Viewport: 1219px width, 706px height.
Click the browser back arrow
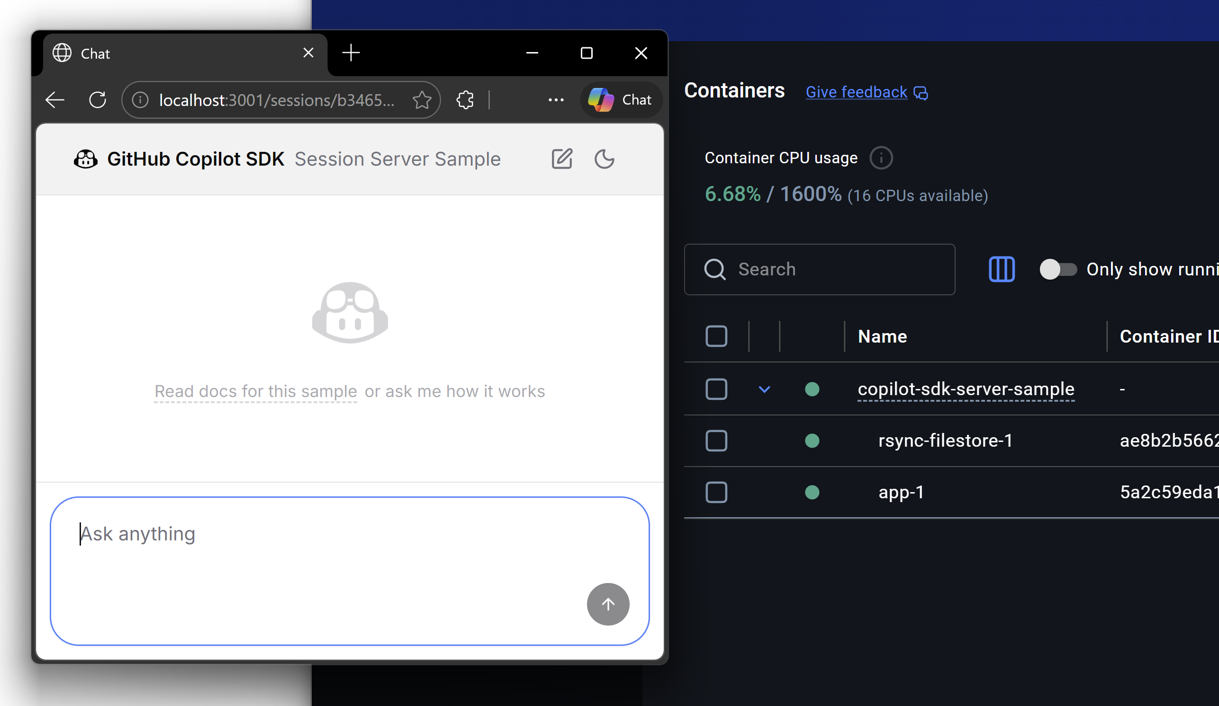54,100
